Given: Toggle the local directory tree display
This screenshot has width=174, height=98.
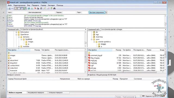Looking at the screenshot, I should point(19,8).
